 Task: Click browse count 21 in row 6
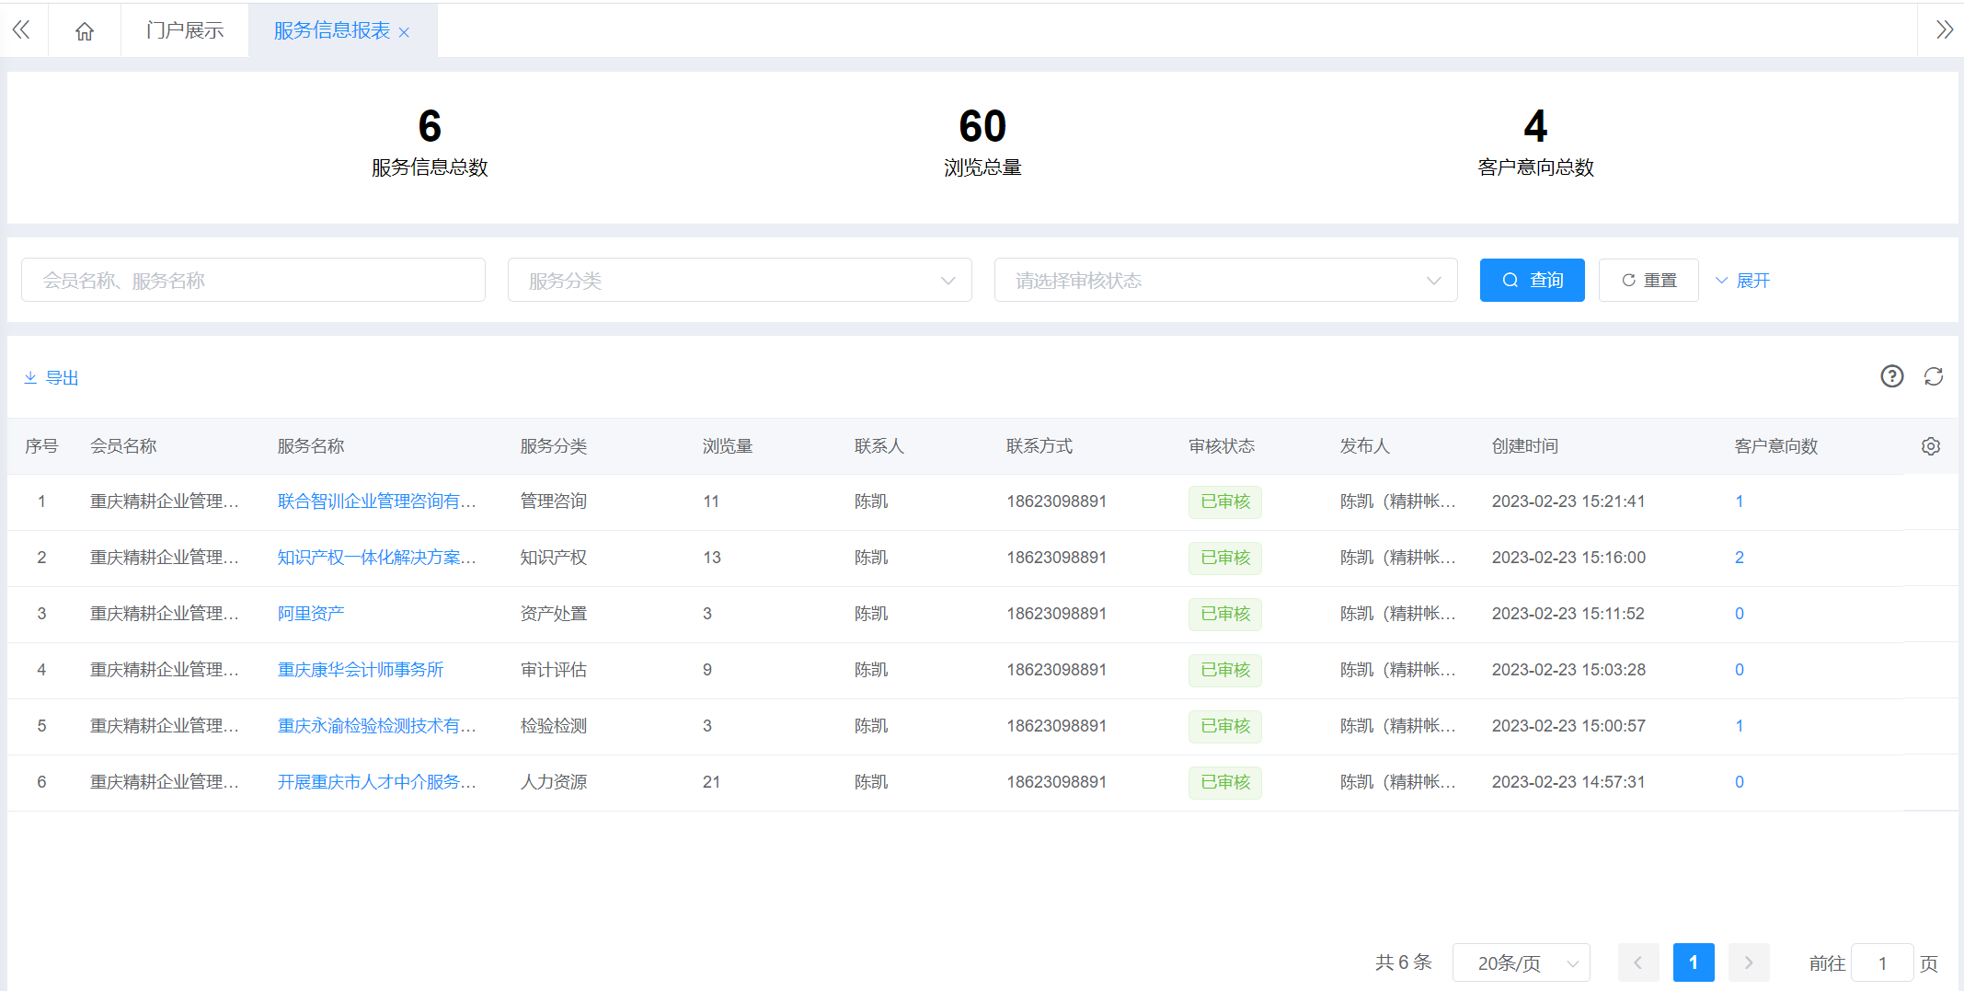(x=711, y=782)
